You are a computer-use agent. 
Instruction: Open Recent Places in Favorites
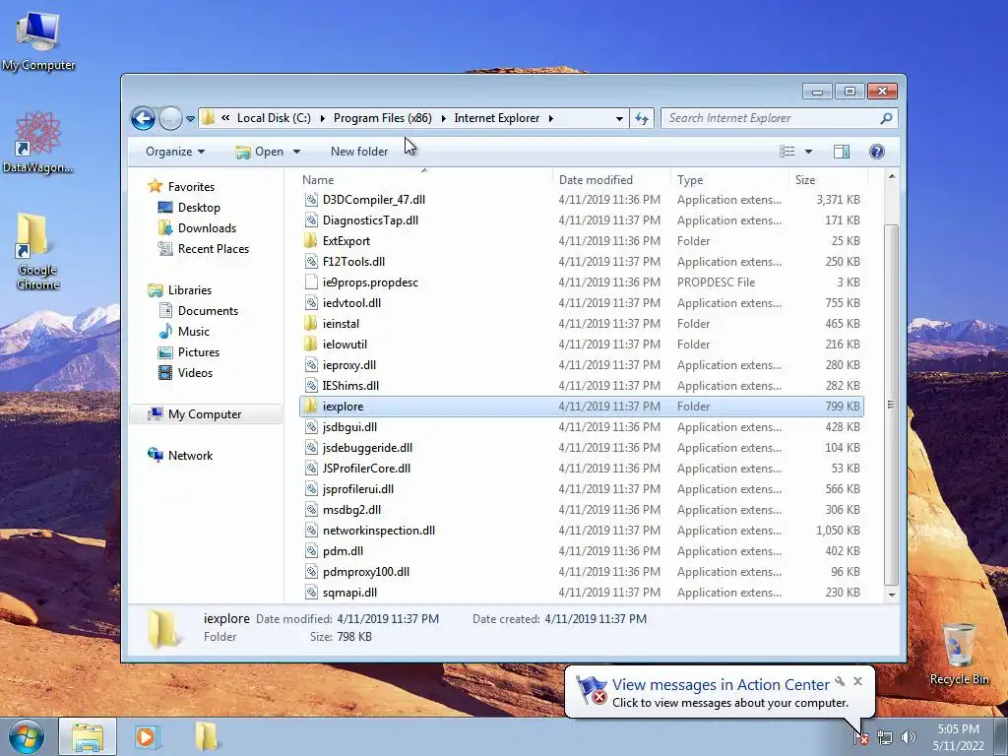pos(213,249)
